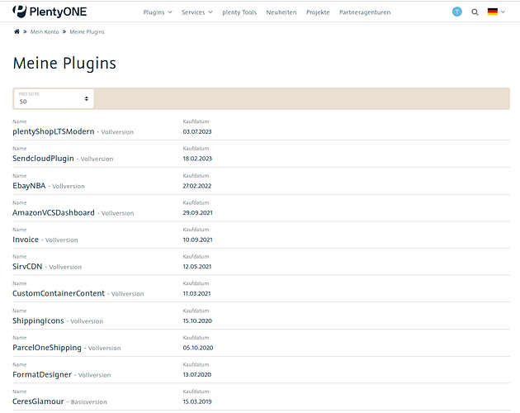The height and width of the screenshot is (413, 520).
Task: Open the EbayNBA plugin entry
Action: 29,186
